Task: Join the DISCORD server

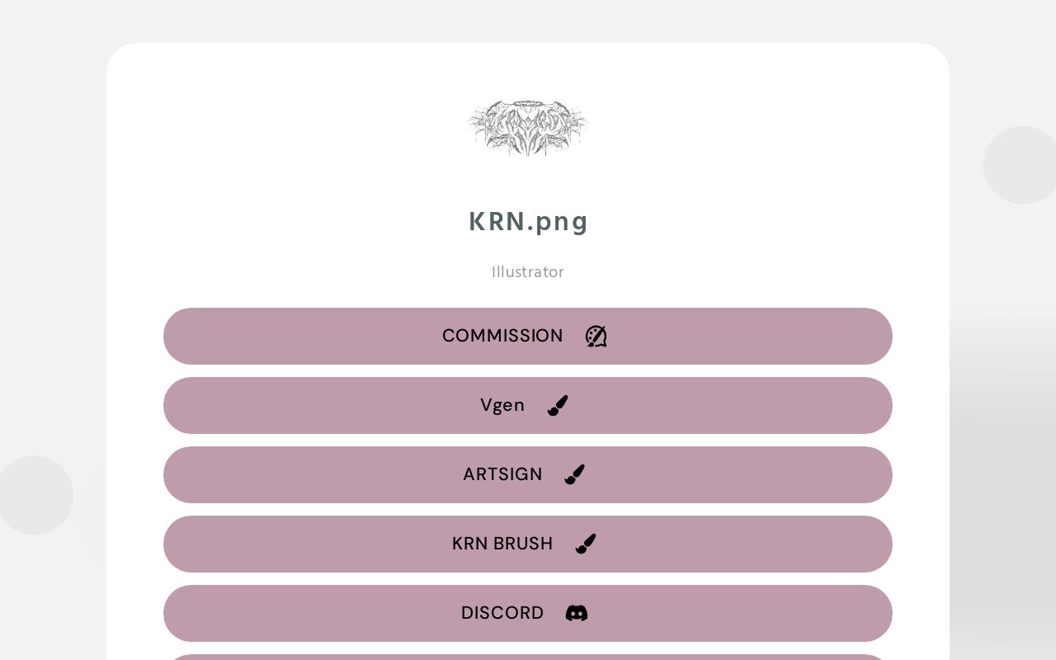Action: [528, 613]
